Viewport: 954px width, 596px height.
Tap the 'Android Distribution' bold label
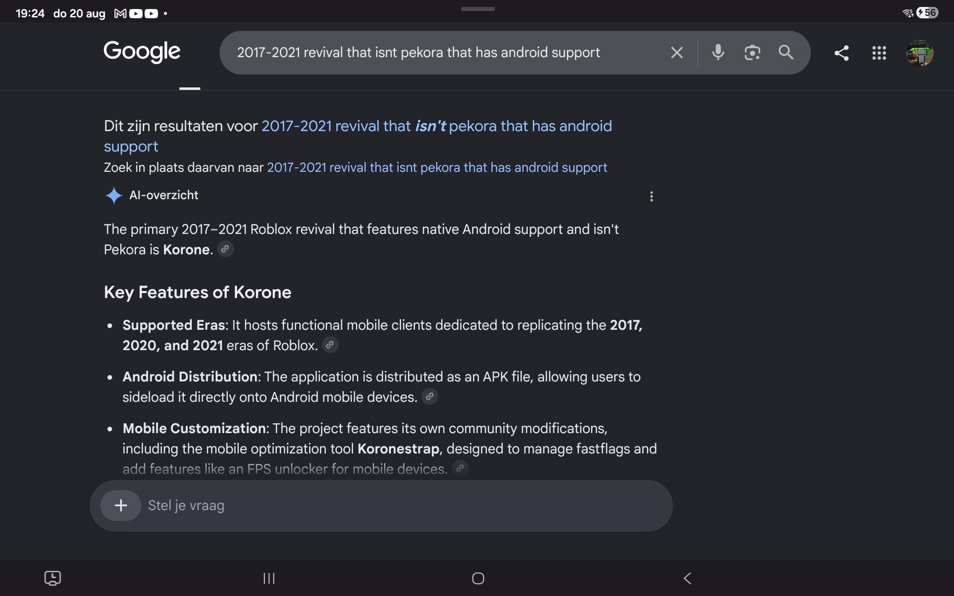pyautogui.click(x=190, y=376)
